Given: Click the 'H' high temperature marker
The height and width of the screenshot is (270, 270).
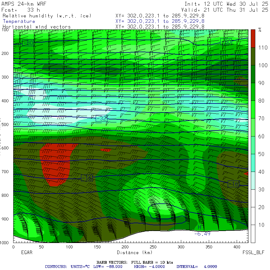Looking at the screenshot, I should 199,227.
